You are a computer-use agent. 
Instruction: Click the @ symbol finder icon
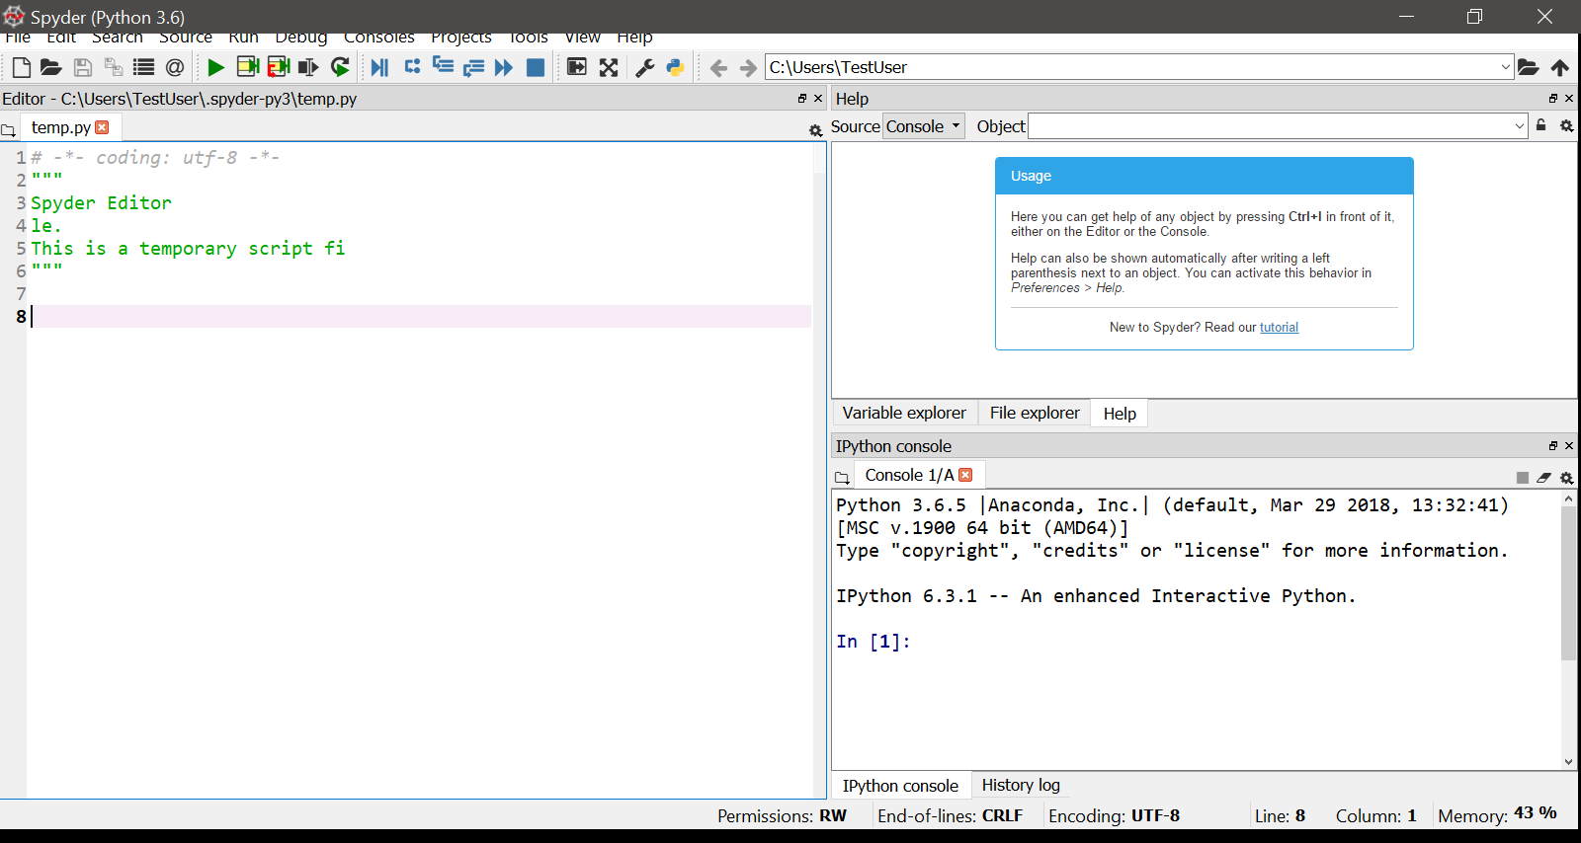(175, 67)
